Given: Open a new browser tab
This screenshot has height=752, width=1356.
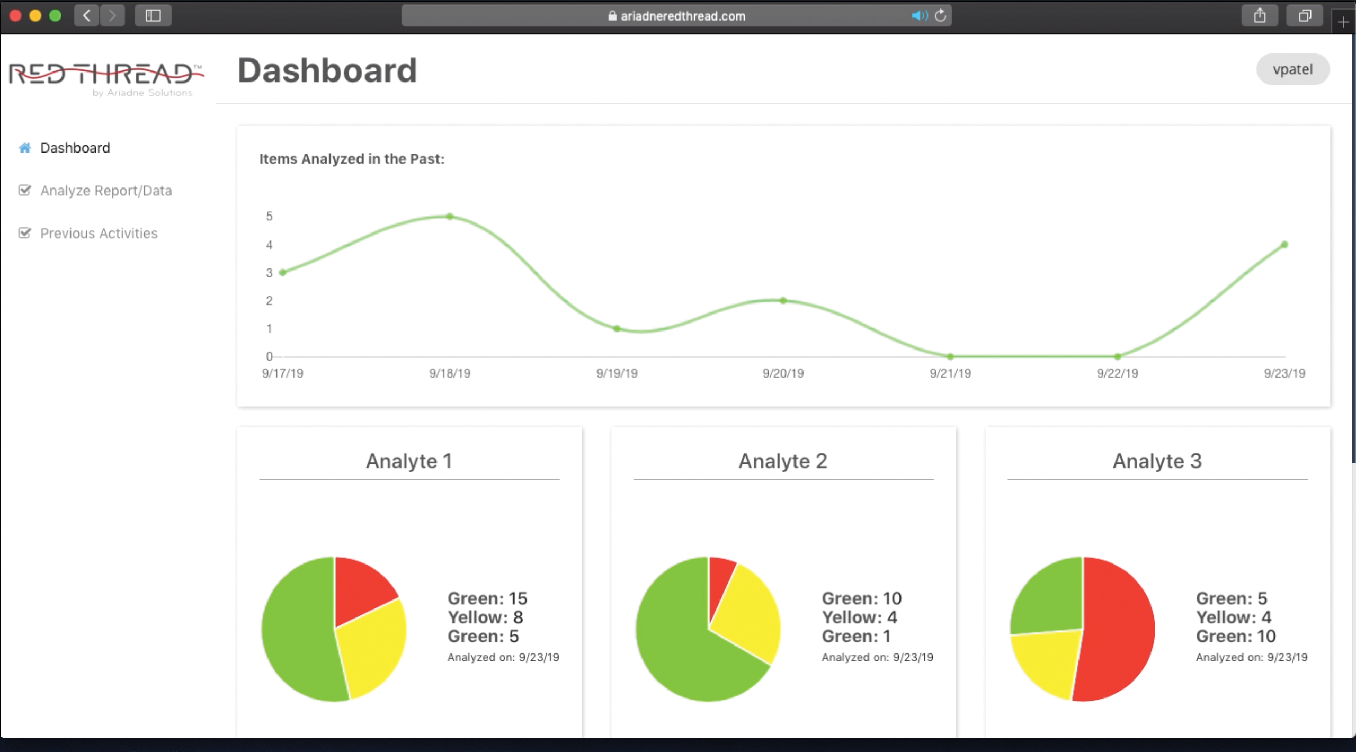Looking at the screenshot, I should 1344,22.
